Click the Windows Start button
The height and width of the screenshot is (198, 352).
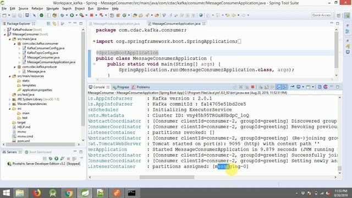tap(6, 193)
